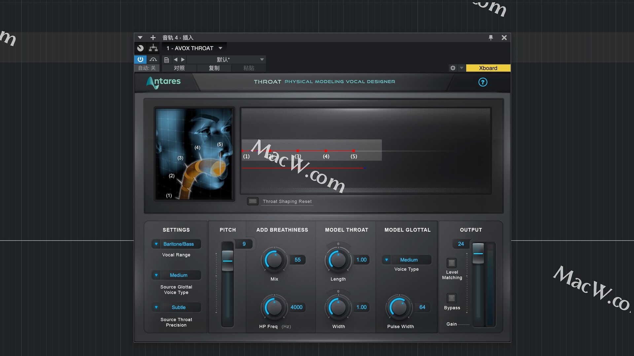This screenshot has height=356, width=634.
Task: Click the Pulse Width value 64
Action: coord(422,307)
